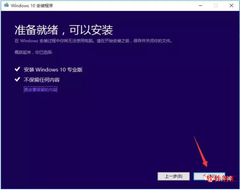Minimize the Windows 10 安装程序 window
The height and width of the screenshot is (190, 240).
pyautogui.click(x=201, y=5)
